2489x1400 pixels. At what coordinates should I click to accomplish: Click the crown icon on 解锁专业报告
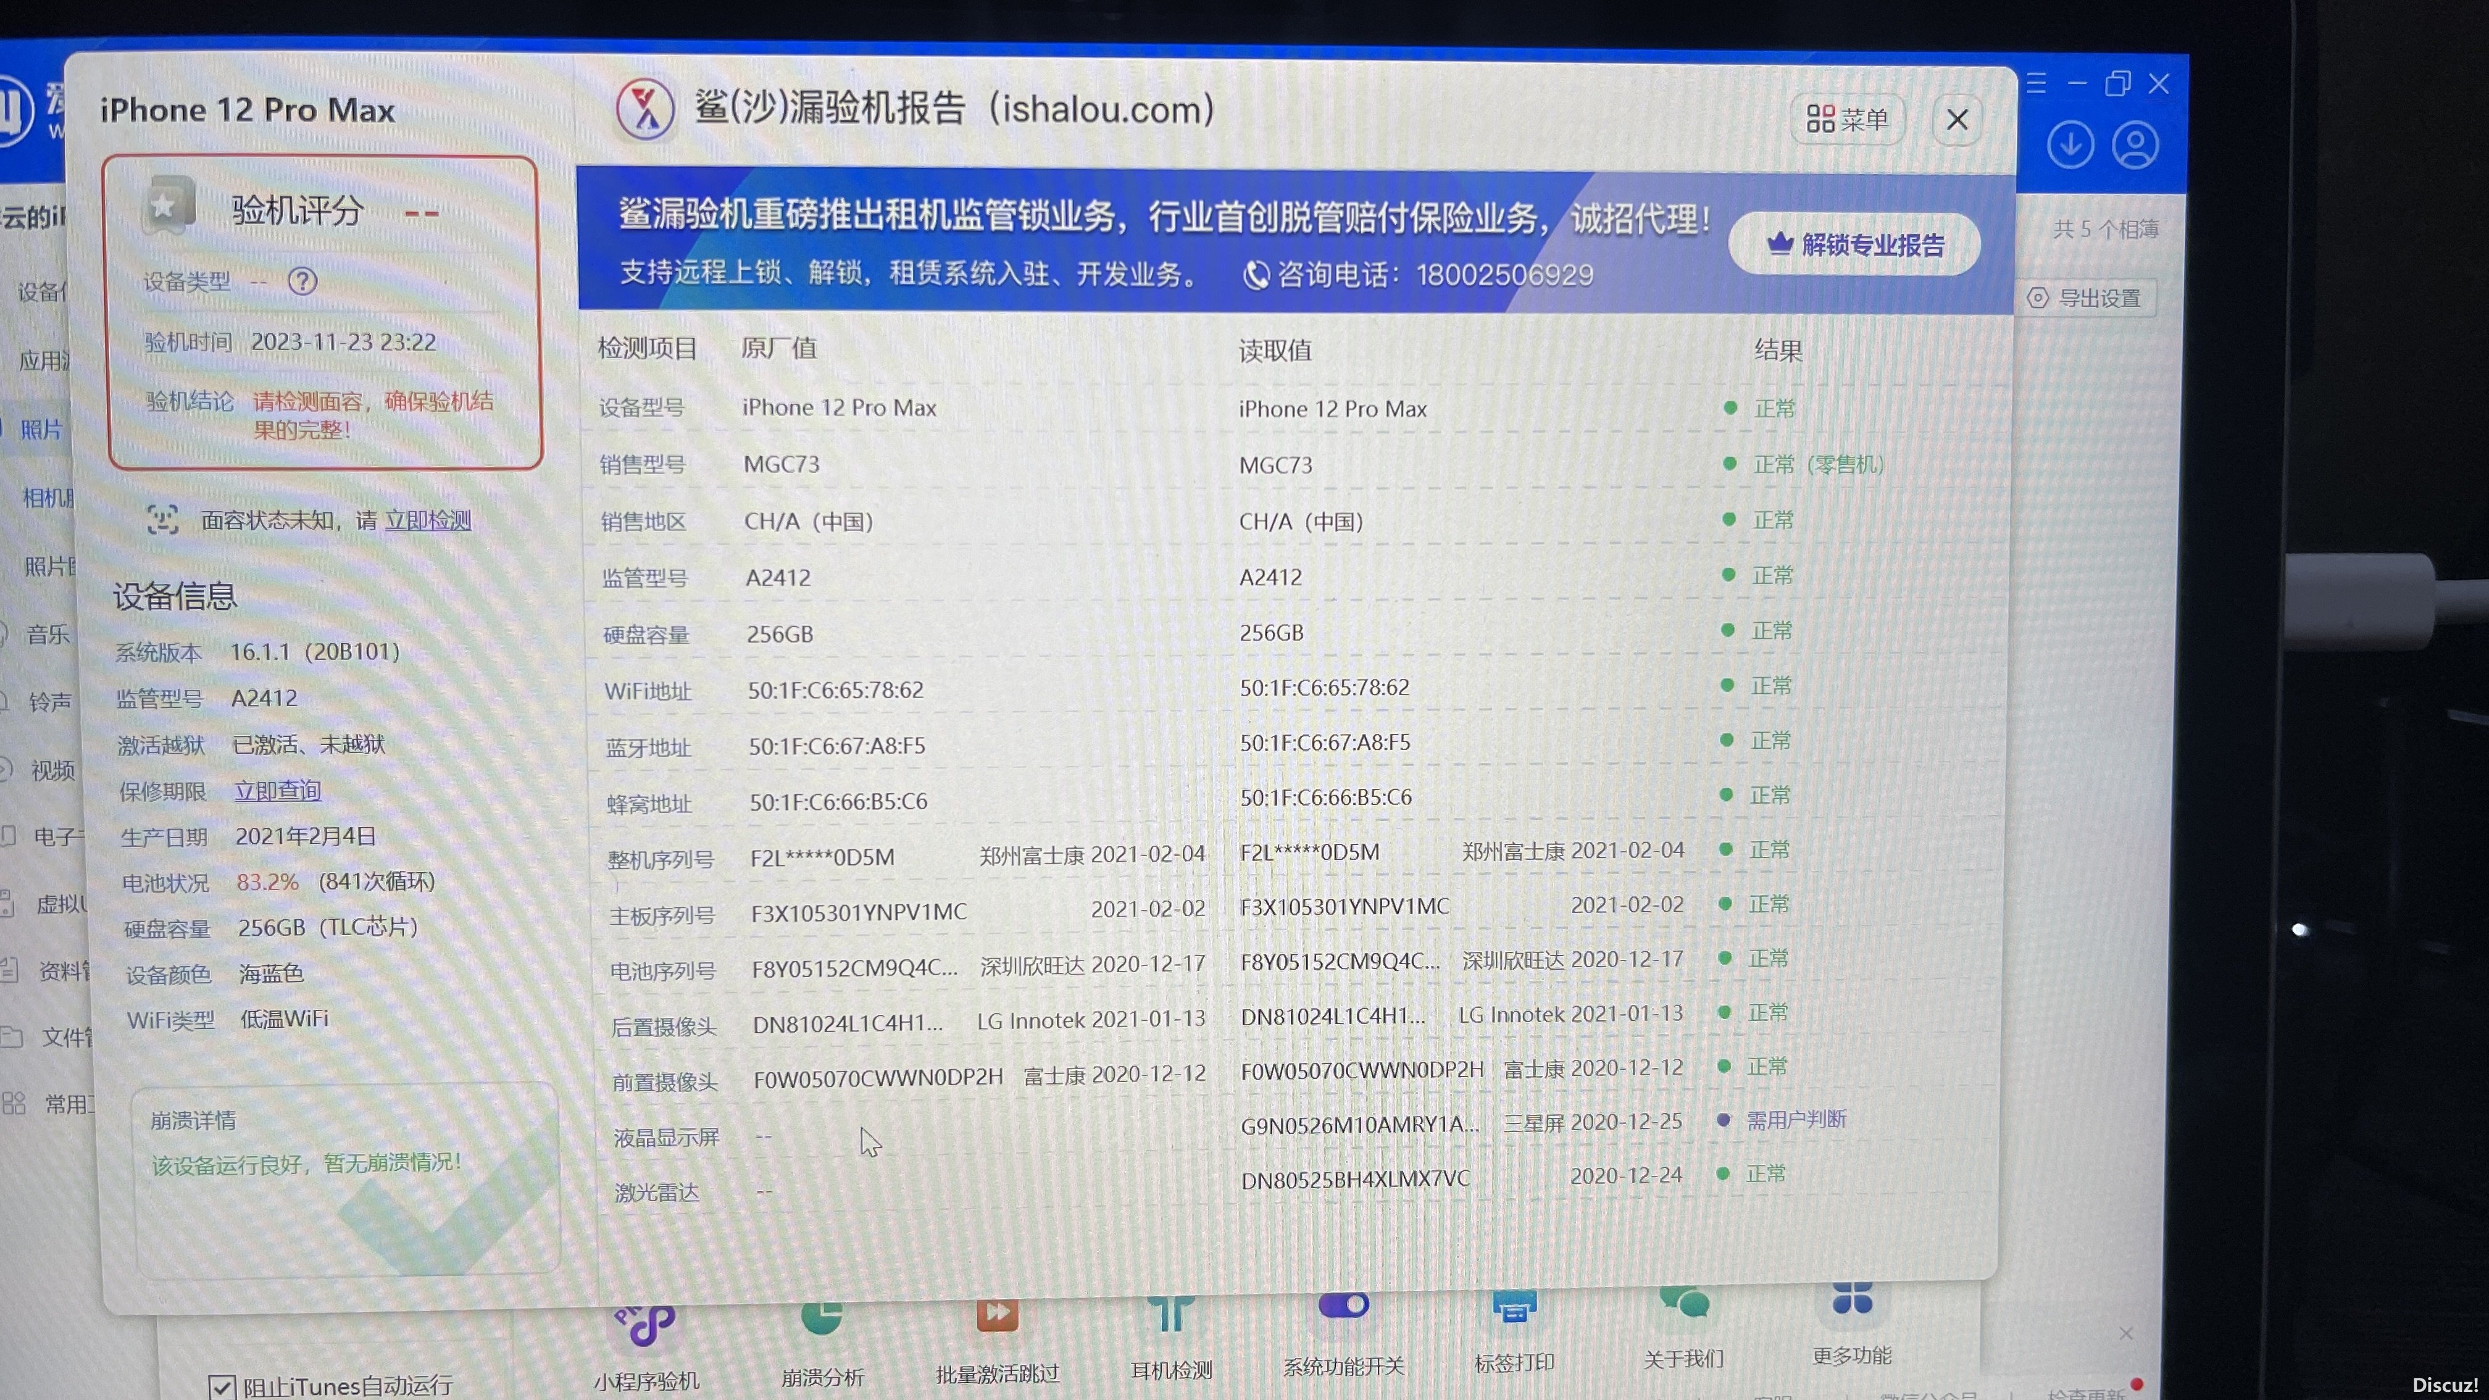[x=1780, y=243]
